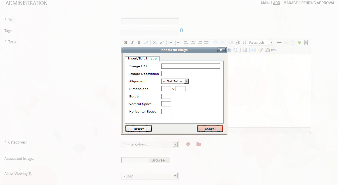Align text left

pos(186,43)
